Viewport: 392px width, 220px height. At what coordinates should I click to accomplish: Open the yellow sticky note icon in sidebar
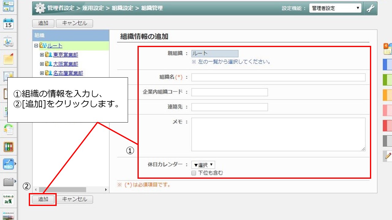tap(8, 59)
